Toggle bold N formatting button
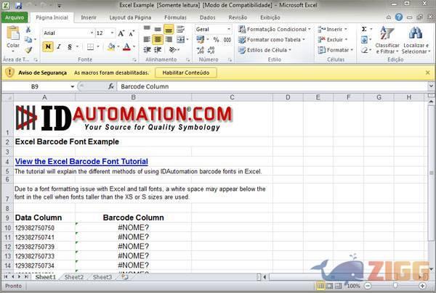The height and width of the screenshot is (293, 436). 48,46
